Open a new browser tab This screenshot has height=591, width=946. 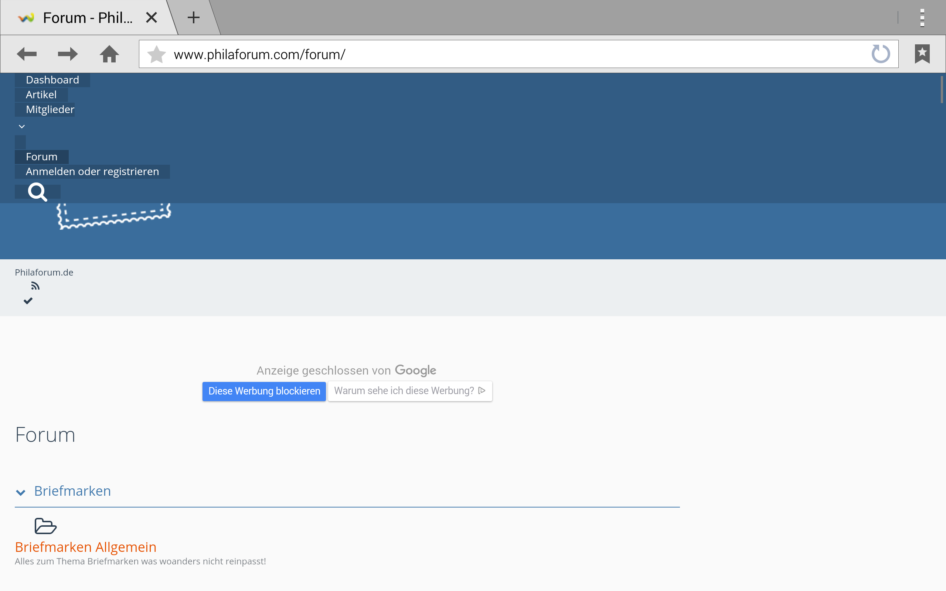click(194, 18)
